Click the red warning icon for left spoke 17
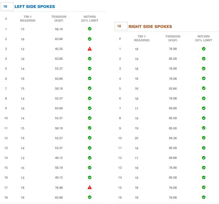This screenshot has width=219, height=204. pyautogui.click(x=90, y=187)
